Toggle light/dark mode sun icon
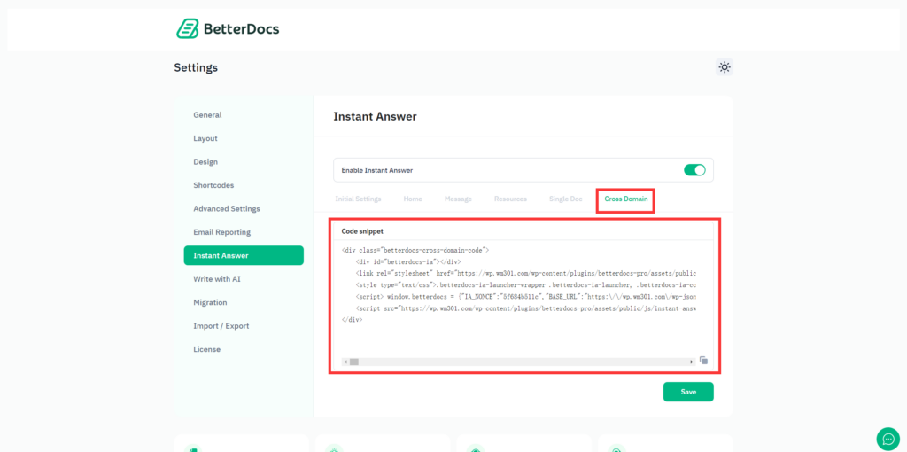 pos(725,67)
